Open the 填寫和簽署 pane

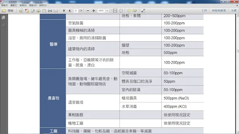(x=219, y=10)
